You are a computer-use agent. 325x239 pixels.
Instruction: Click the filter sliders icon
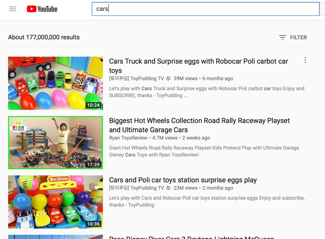[282, 37]
